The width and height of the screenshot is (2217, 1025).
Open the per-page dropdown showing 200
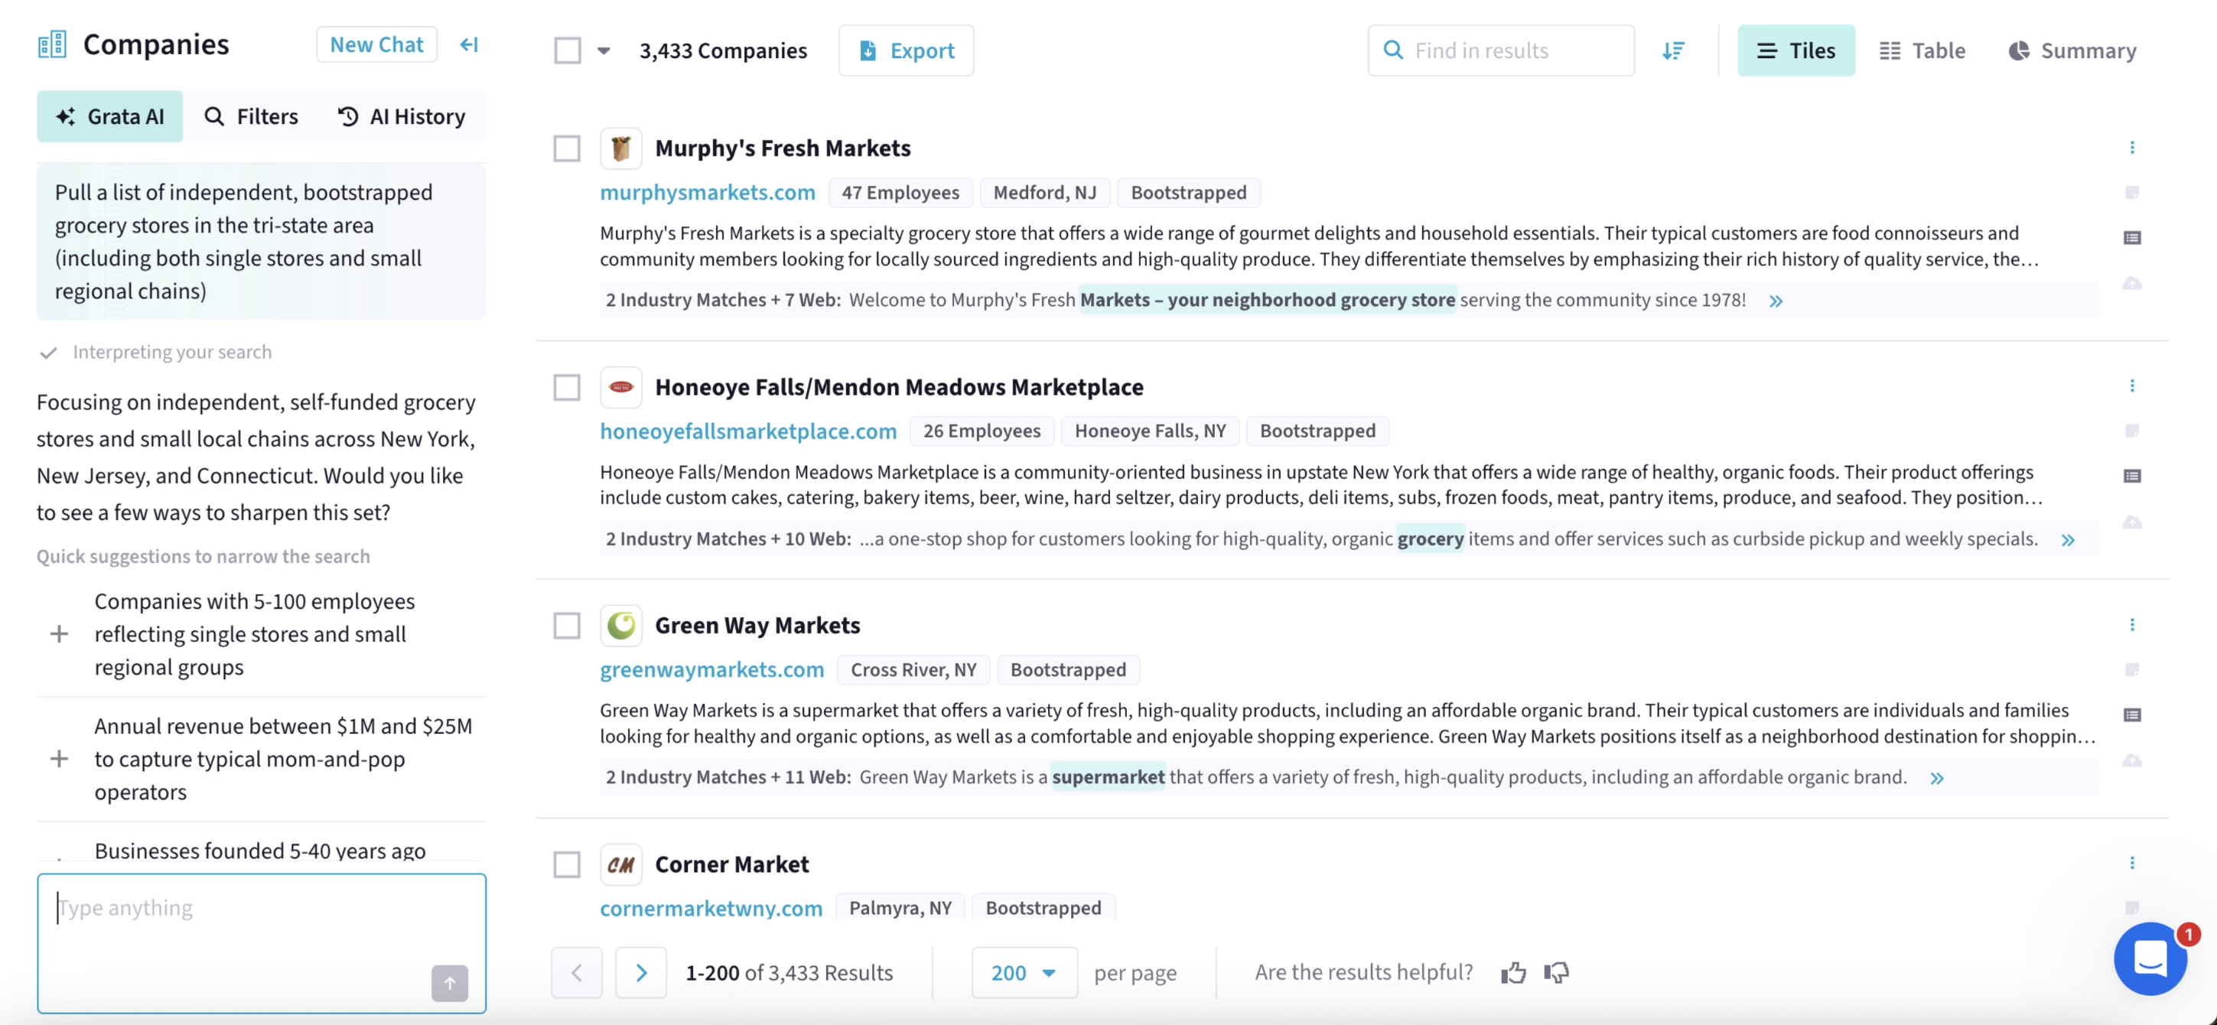[x=1024, y=971]
